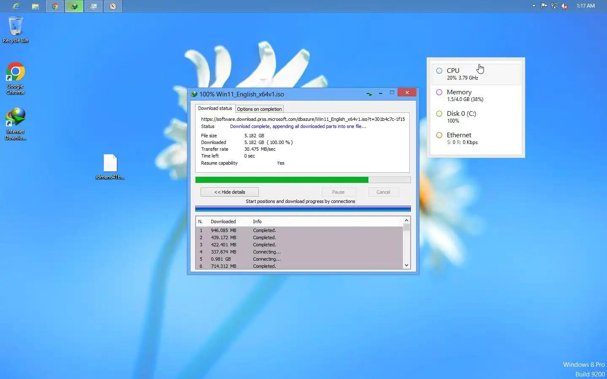Viewport: 607px width, 379px height.
Task: Select connection row 1 with 946.085 MB
Action: (299, 230)
